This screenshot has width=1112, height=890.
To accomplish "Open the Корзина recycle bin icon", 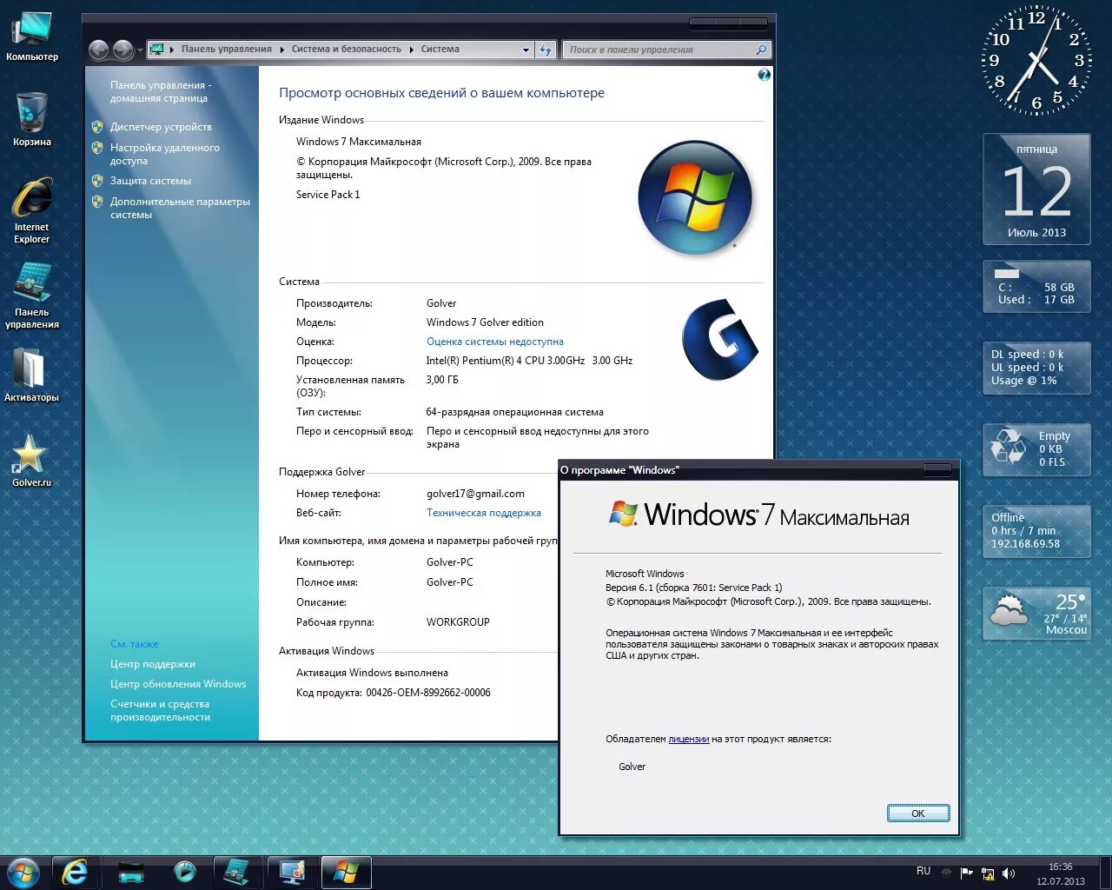I will click(x=32, y=120).
